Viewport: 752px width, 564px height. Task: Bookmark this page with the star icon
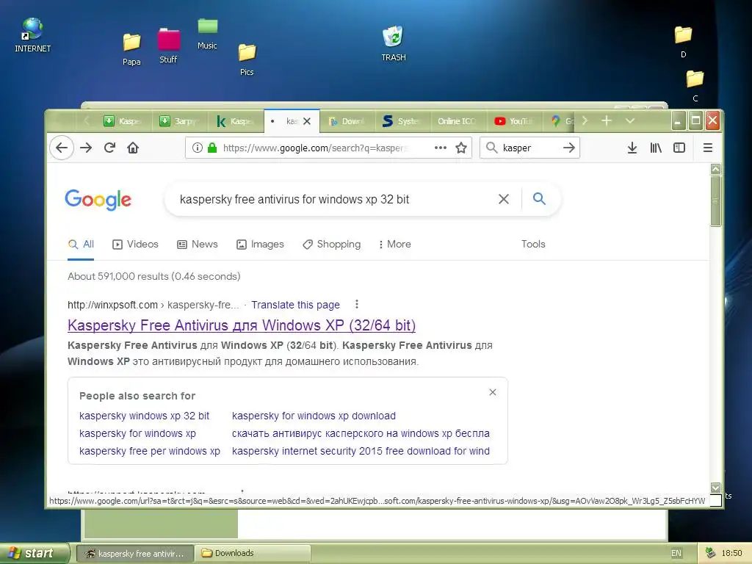click(461, 148)
